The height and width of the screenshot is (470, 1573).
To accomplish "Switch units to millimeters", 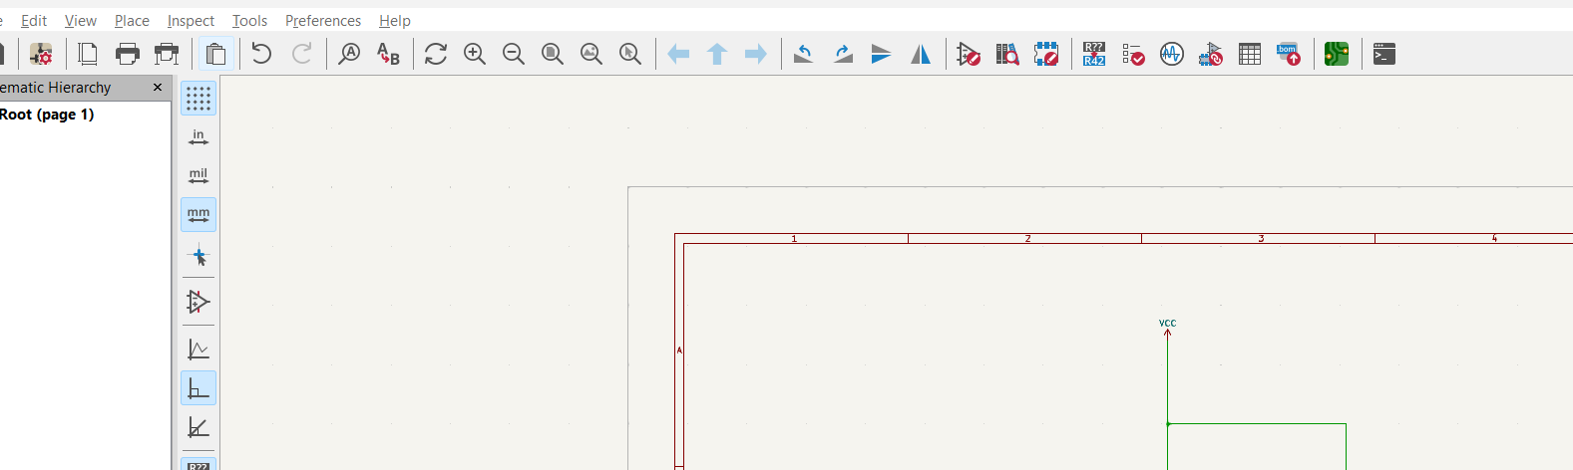I will click(198, 214).
